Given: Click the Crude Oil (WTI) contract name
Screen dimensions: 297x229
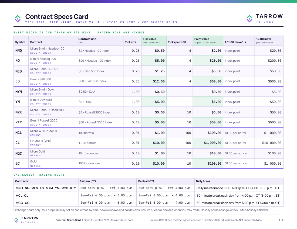Looking at the screenshot, I should click(x=40, y=141).
